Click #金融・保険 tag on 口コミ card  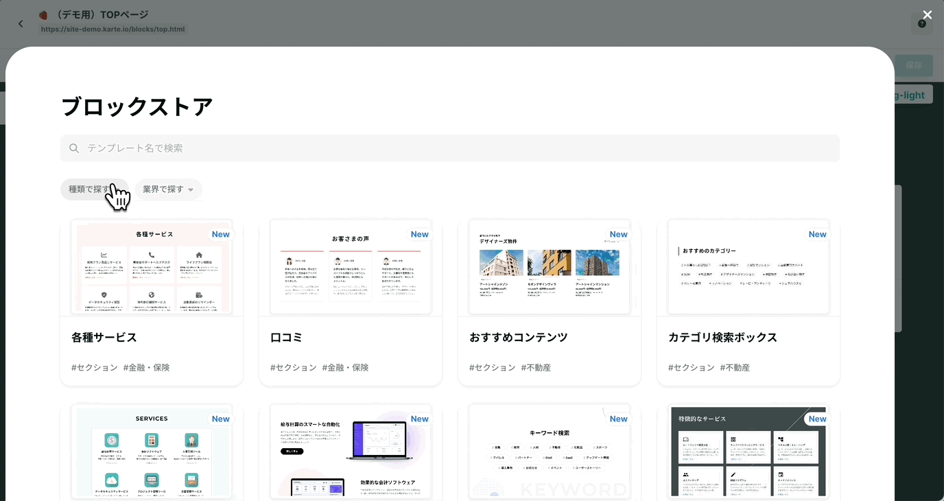pos(346,368)
